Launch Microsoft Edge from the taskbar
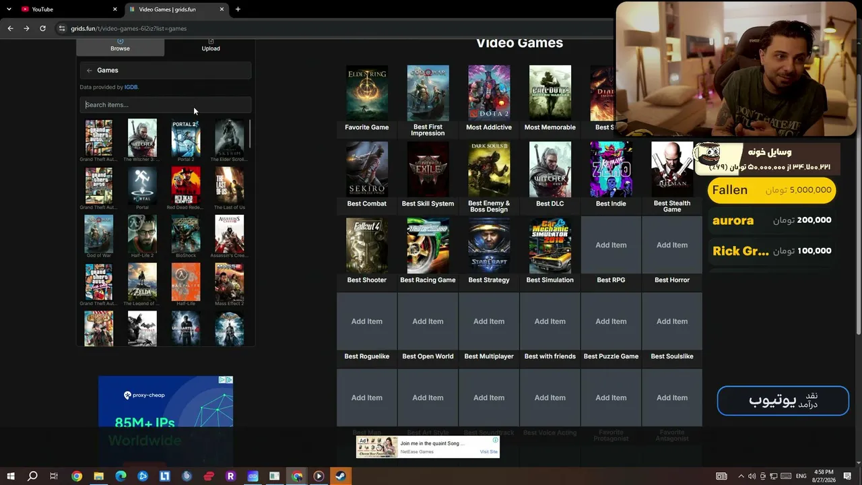This screenshot has width=862, height=485. (121, 476)
